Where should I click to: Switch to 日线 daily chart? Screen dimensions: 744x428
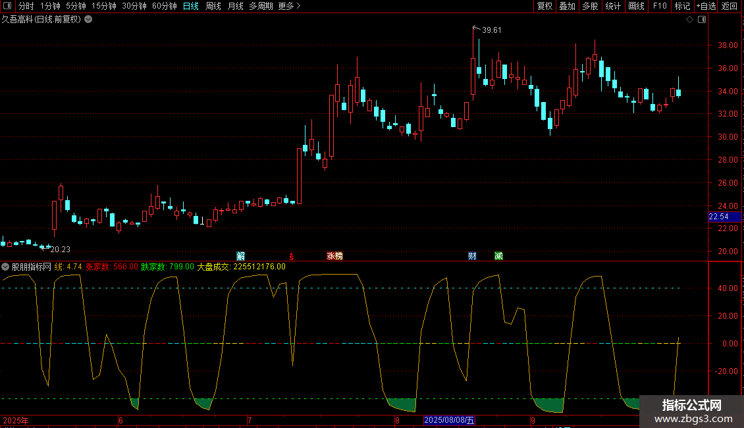click(191, 6)
